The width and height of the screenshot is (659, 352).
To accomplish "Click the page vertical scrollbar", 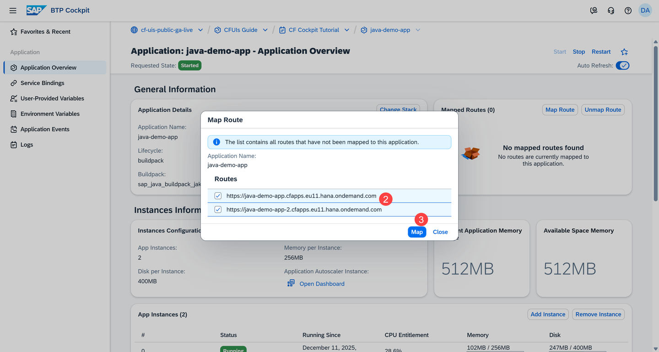I will [x=655, y=123].
